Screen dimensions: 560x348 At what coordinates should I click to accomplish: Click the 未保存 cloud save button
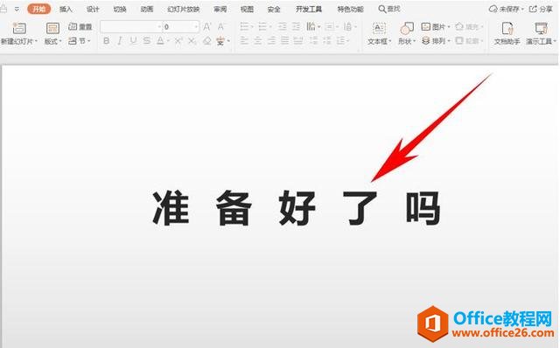(x=506, y=9)
